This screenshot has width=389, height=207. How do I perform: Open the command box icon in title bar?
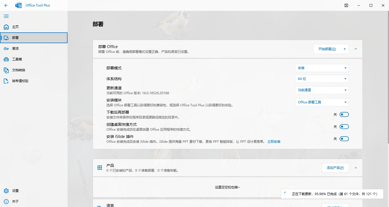[346, 5]
